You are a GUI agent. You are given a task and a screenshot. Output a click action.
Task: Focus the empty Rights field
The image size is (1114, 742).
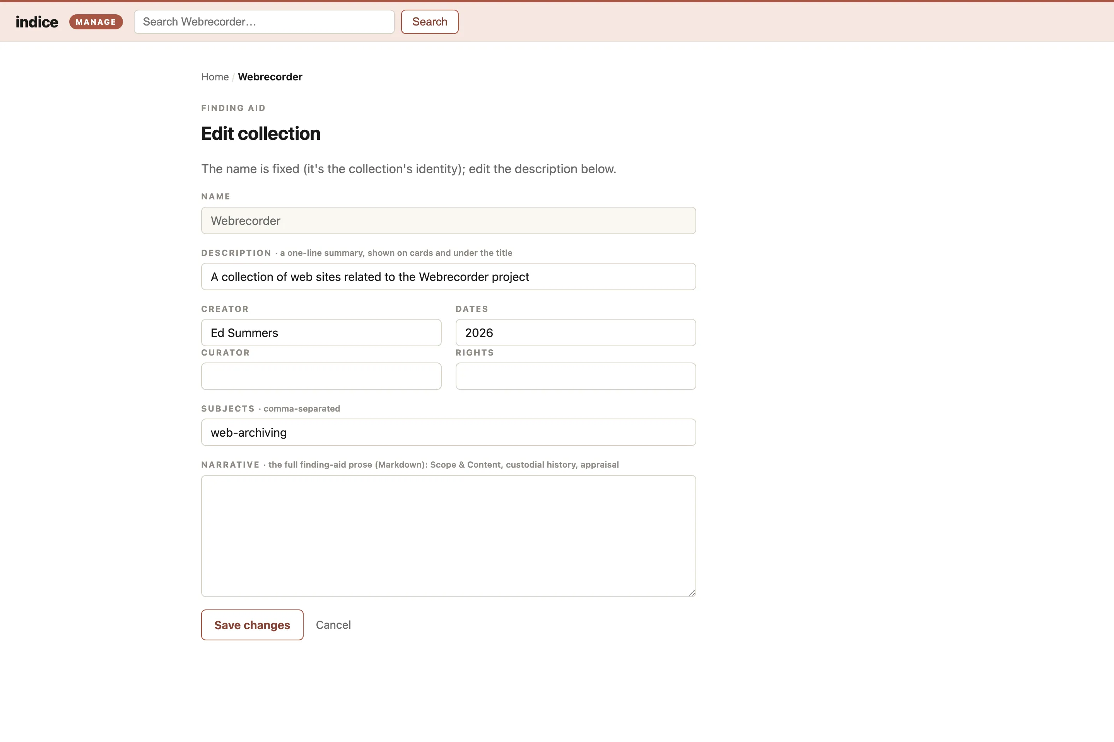576,376
